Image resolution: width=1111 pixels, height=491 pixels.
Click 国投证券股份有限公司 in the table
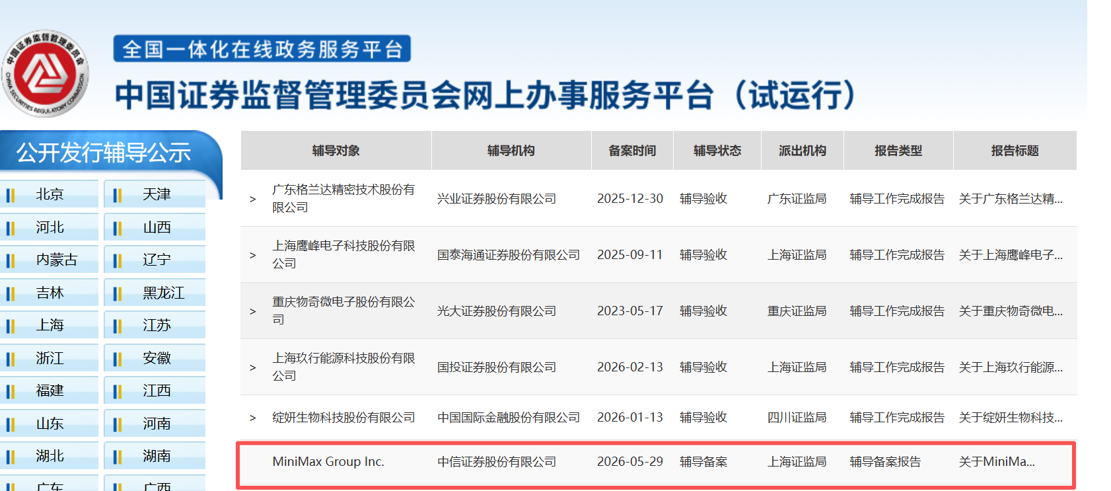(497, 367)
